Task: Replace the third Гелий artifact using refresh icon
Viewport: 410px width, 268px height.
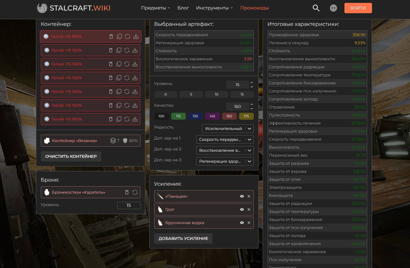Action: point(127,64)
